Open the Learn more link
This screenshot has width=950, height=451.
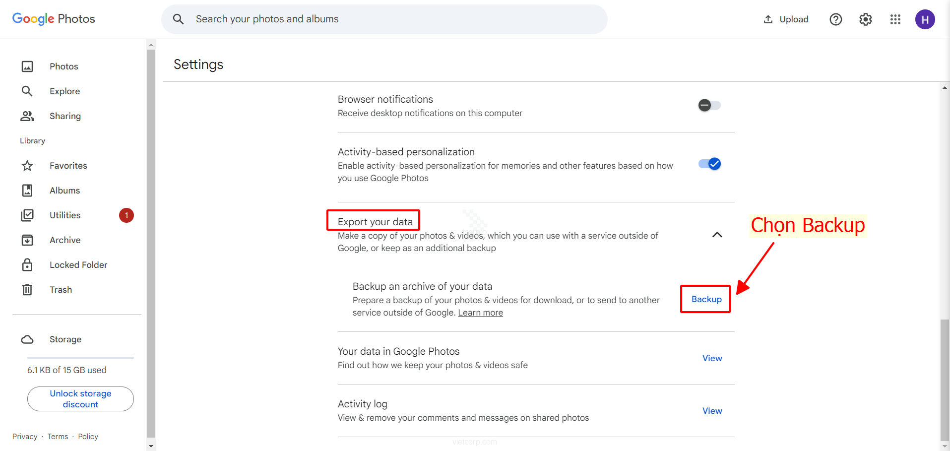tap(480, 312)
